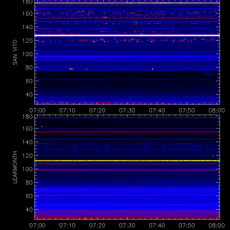Click the bright yellow-white band in San Vito spectrogram
The width and height of the screenshot is (230, 230).
(x=127, y=35)
